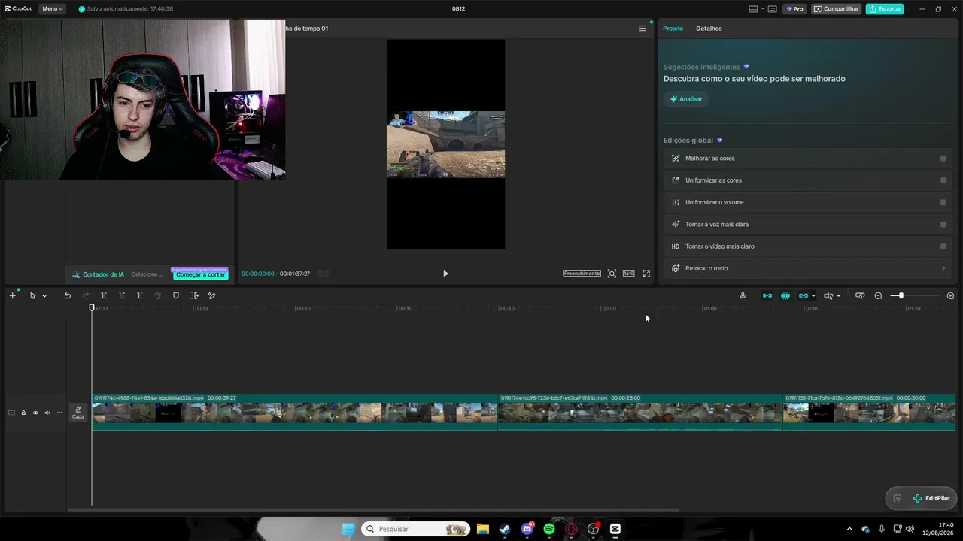Click the Exportar button

(885, 9)
